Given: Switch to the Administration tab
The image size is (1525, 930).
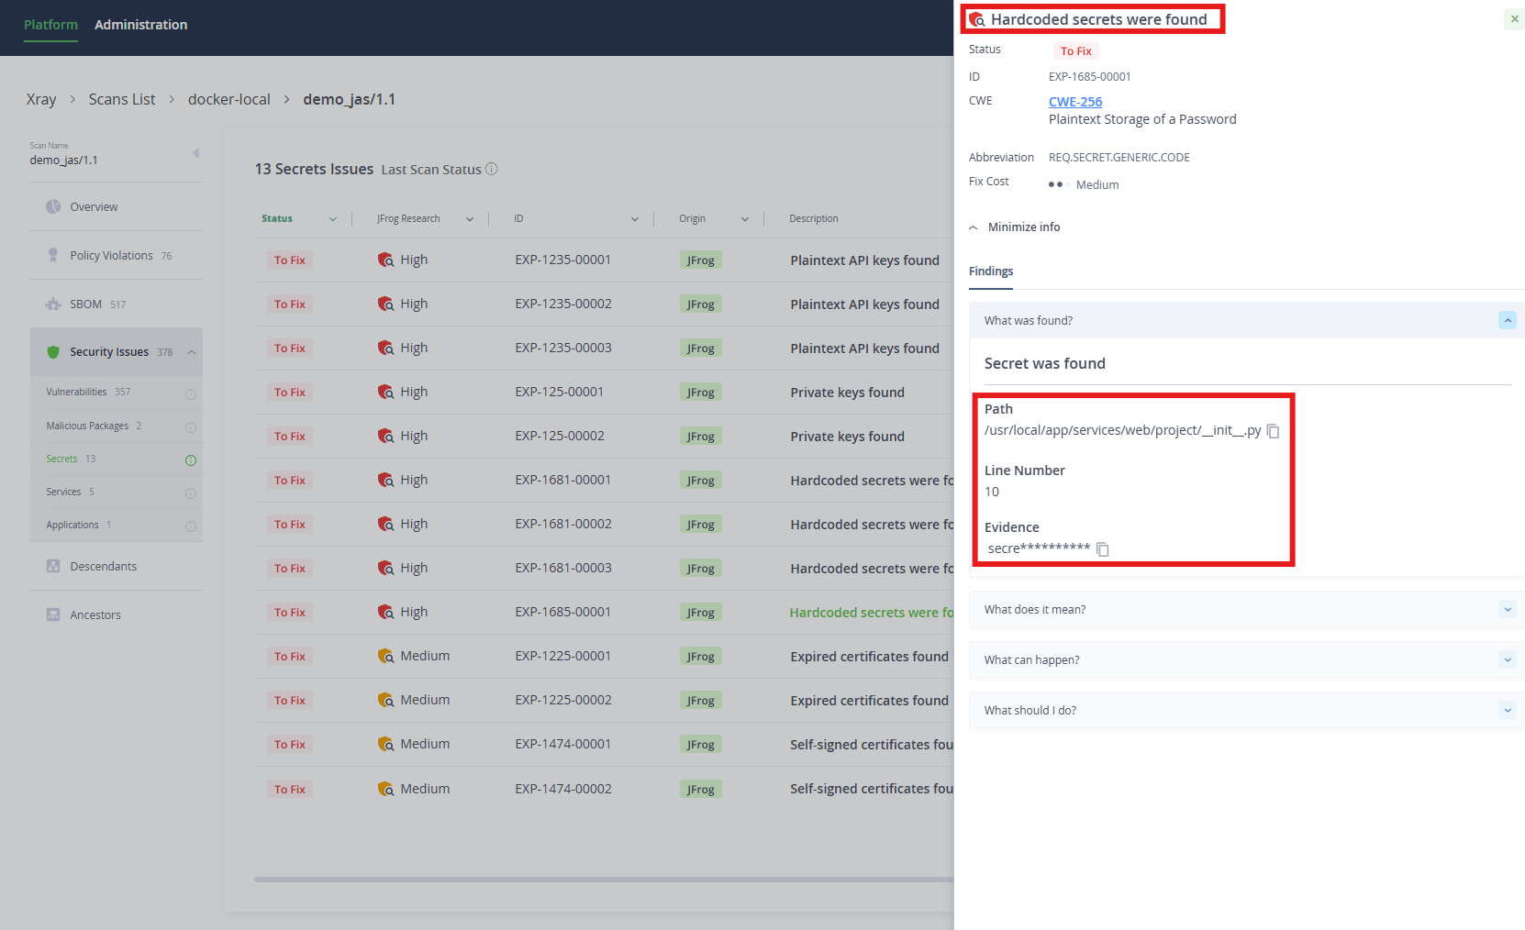Looking at the screenshot, I should pyautogui.click(x=140, y=25).
